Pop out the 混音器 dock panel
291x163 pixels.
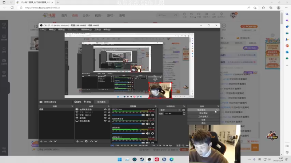point(156,106)
